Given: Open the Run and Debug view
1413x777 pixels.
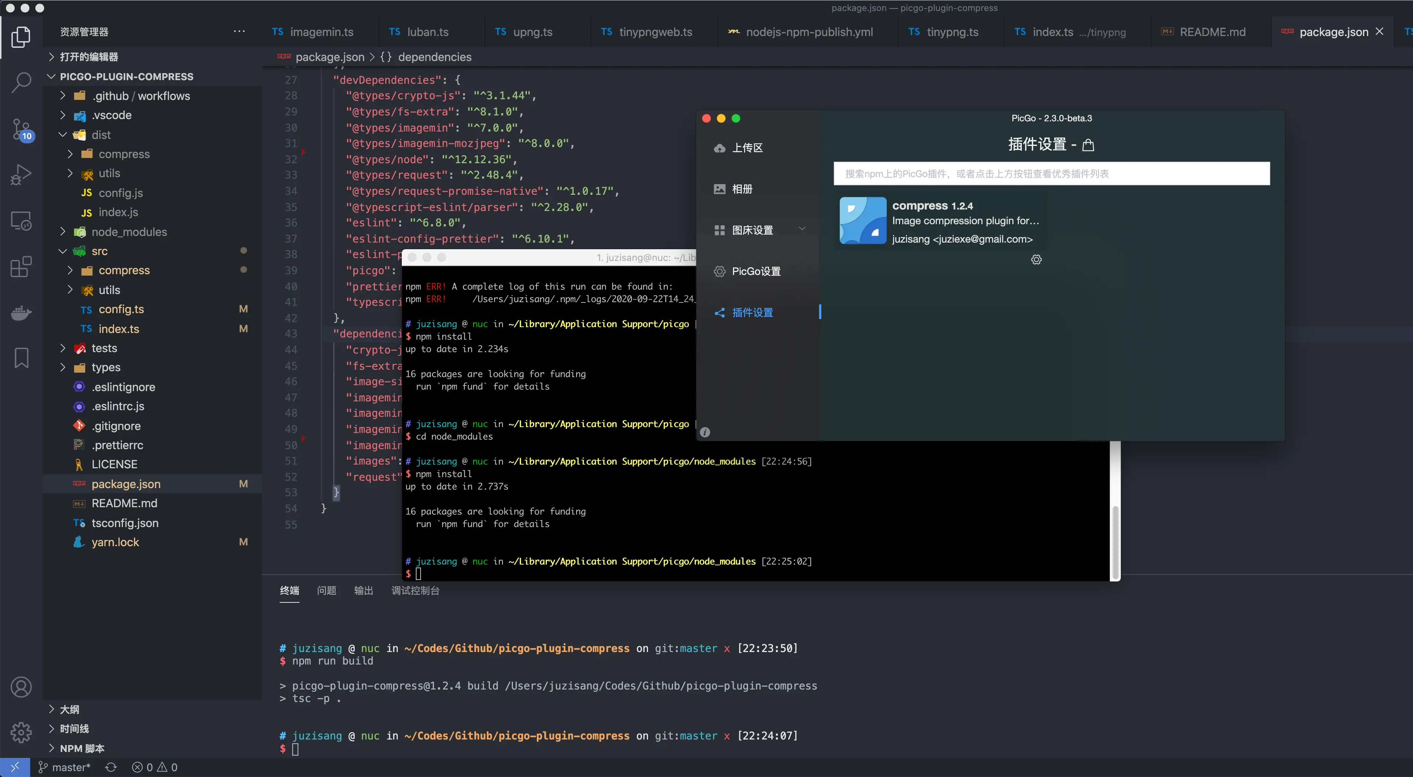Looking at the screenshot, I should pos(21,175).
